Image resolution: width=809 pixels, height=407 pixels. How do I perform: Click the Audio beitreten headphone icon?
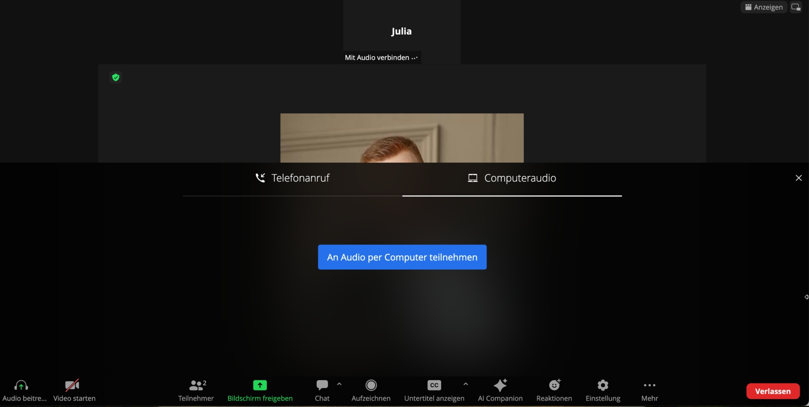click(x=21, y=385)
